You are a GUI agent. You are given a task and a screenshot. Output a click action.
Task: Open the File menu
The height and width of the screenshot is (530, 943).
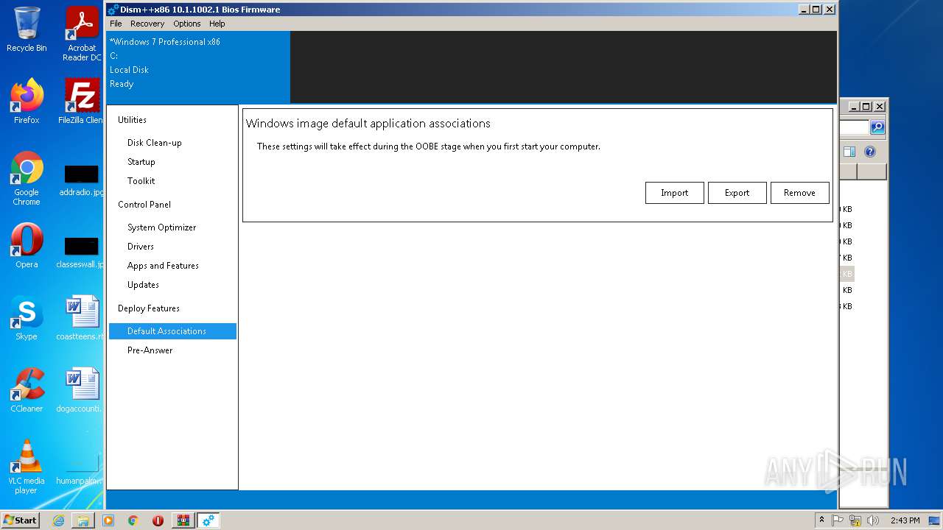click(116, 24)
